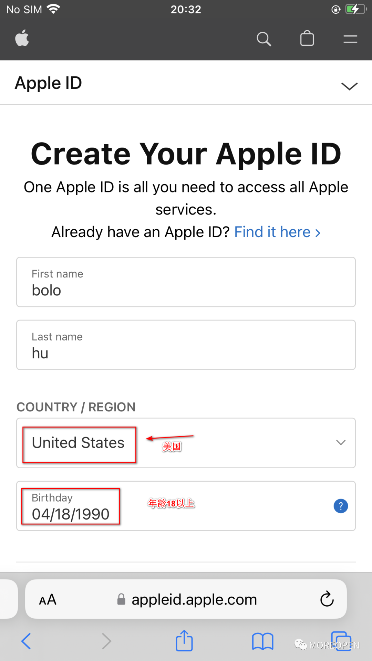Screen dimensions: 372x661
Task: Reload the page with refresh icon
Action: pyautogui.click(x=327, y=599)
